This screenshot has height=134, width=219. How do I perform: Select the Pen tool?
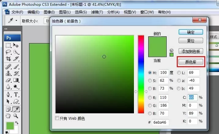[8, 94]
